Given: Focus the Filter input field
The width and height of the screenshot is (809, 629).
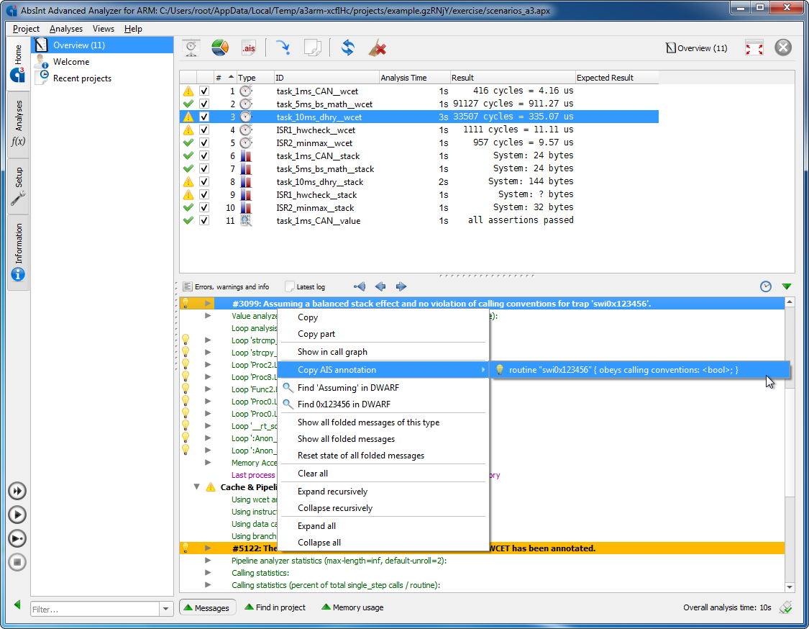Looking at the screenshot, I should [95, 609].
